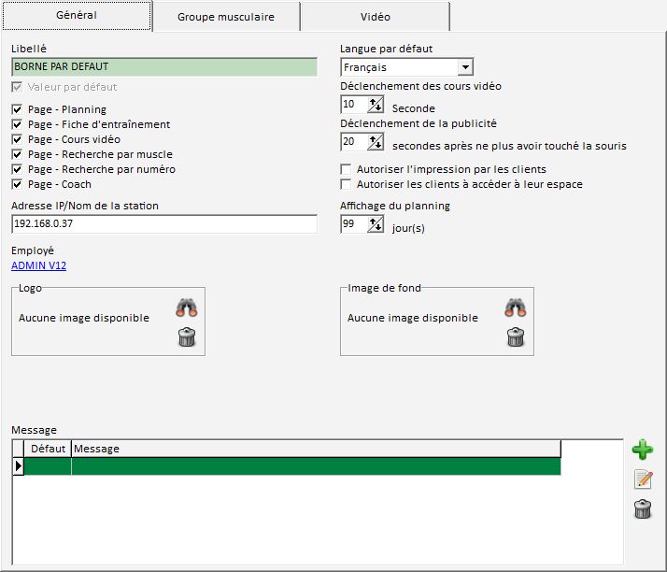This screenshot has height=572, width=667.
Task: Open the Vidéo tab
Action: click(x=375, y=17)
